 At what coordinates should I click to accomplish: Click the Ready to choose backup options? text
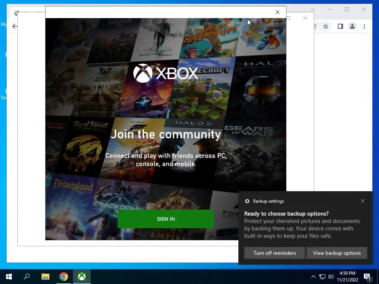tap(286, 214)
